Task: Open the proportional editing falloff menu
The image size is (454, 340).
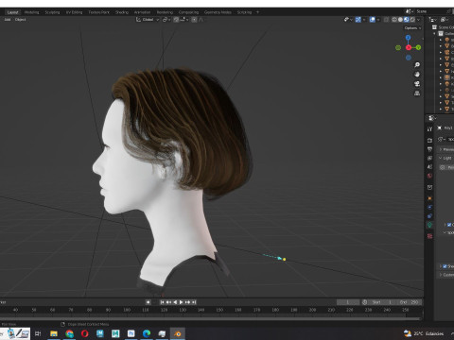Action: [201, 20]
